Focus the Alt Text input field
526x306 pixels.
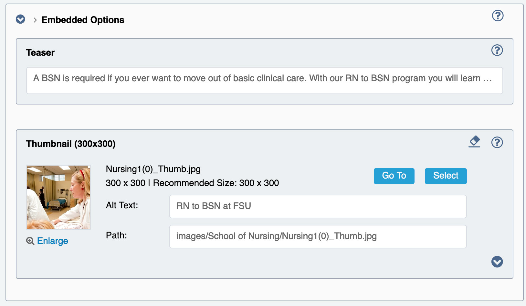(318, 206)
